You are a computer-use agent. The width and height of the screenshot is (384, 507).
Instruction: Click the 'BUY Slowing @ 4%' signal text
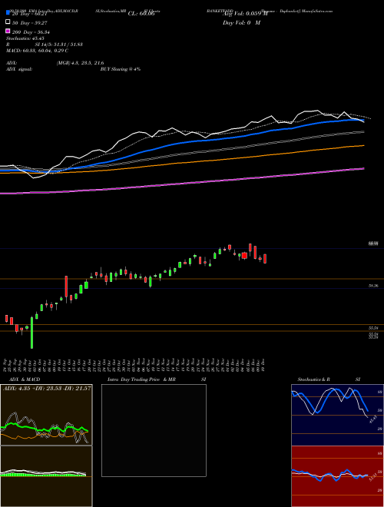pyautogui.click(x=121, y=69)
